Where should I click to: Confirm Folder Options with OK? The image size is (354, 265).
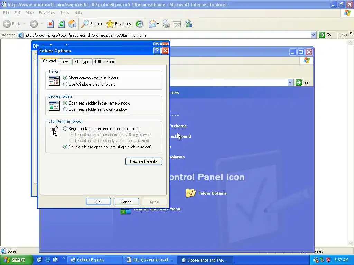[98, 202]
